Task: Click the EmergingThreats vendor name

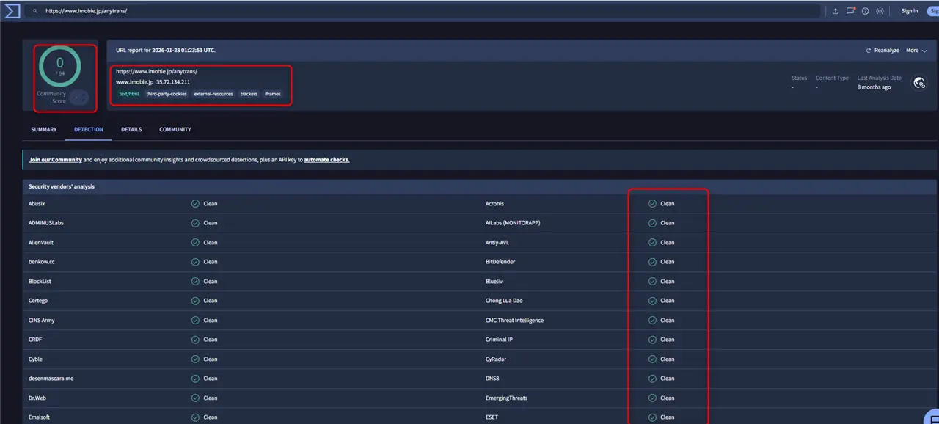Action: tap(506, 398)
